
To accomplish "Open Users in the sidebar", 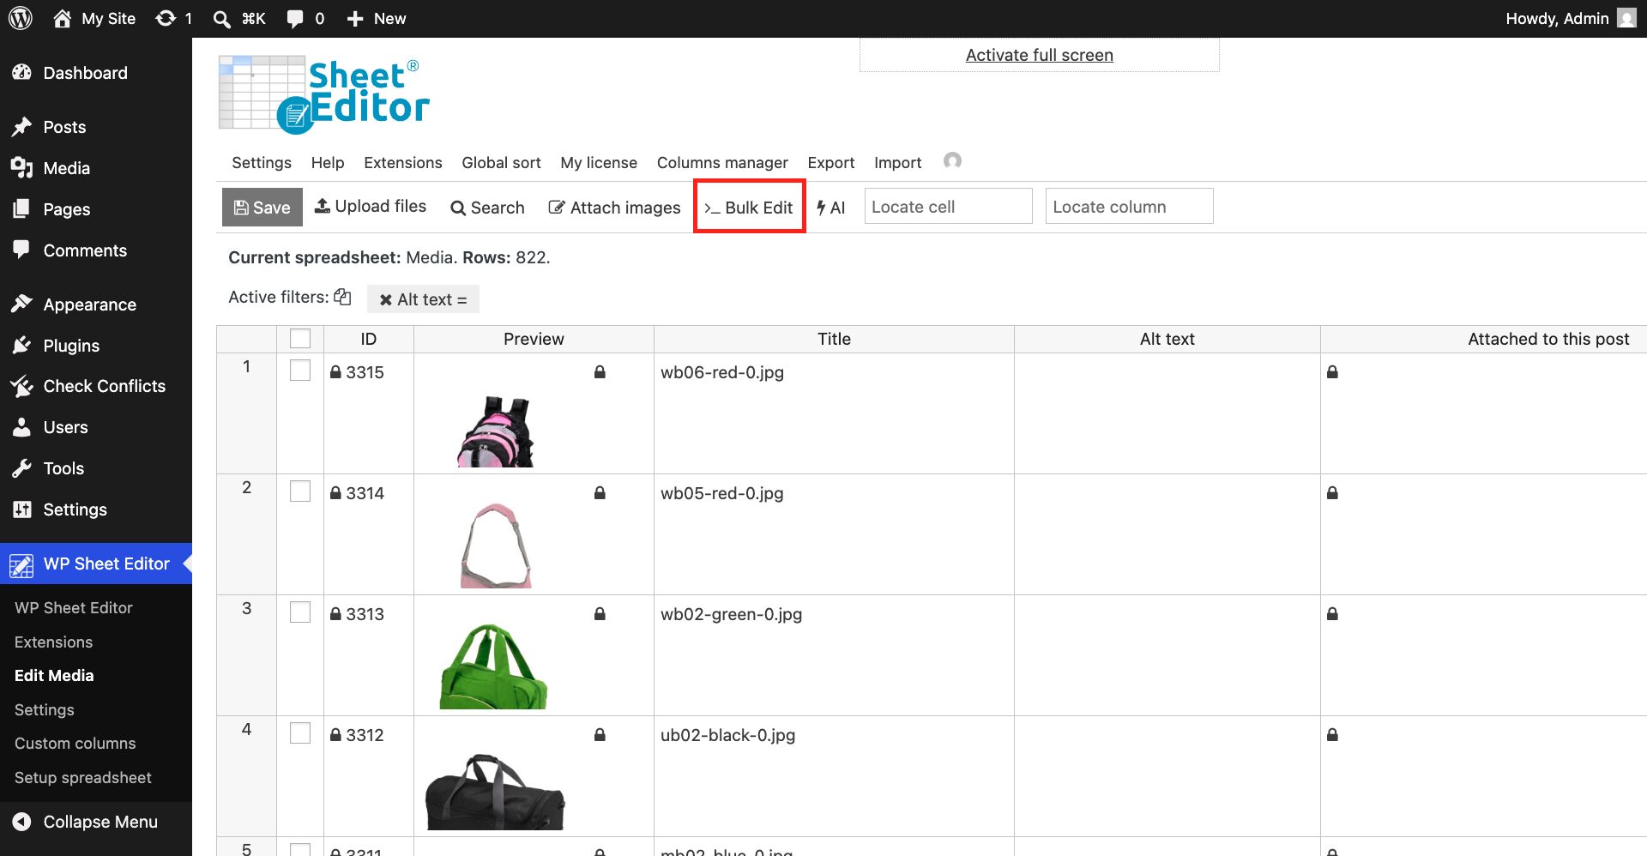I will (65, 427).
